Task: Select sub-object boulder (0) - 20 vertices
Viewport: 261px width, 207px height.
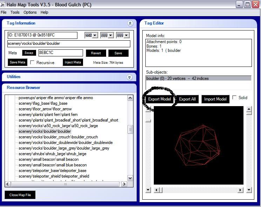Action: [x=198, y=78]
